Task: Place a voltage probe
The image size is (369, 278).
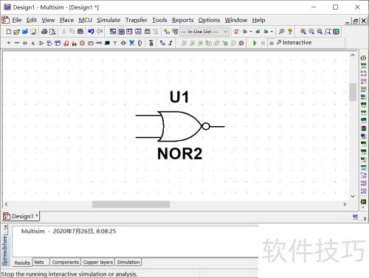Action: pos(184,44)
